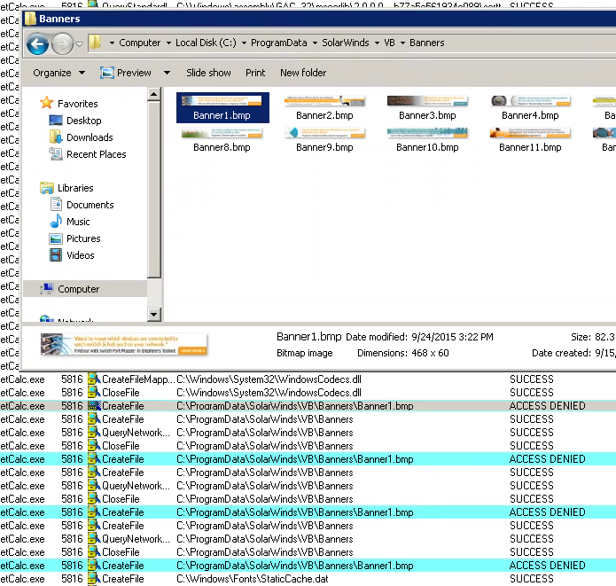
Task: Select the Banner8.bmp file
Action: pos(222,139)
